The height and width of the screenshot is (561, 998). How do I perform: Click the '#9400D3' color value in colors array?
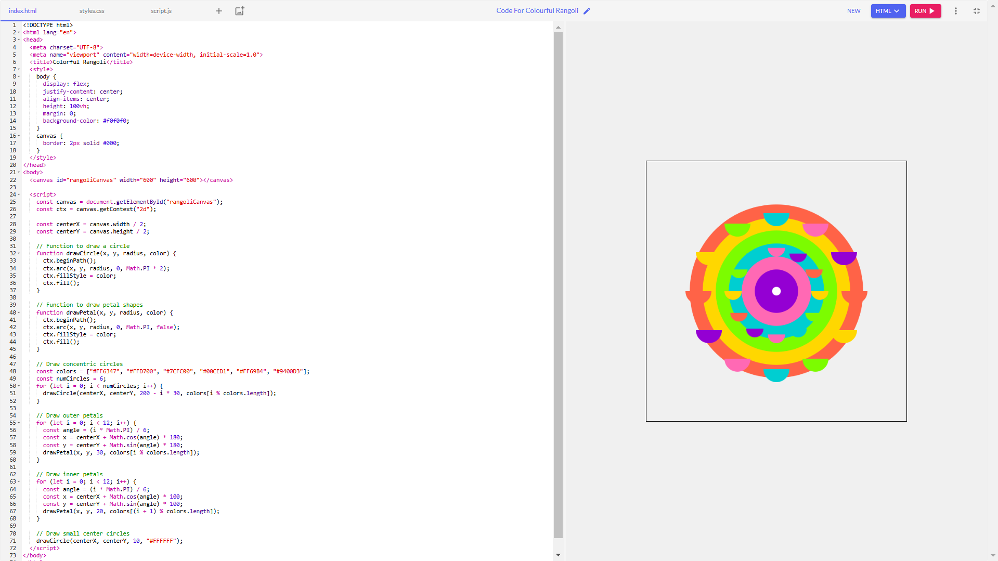click(288, 371)
